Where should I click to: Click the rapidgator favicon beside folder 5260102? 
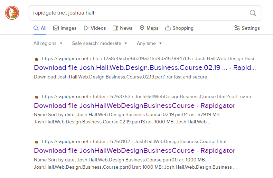[x=37, y=142]
